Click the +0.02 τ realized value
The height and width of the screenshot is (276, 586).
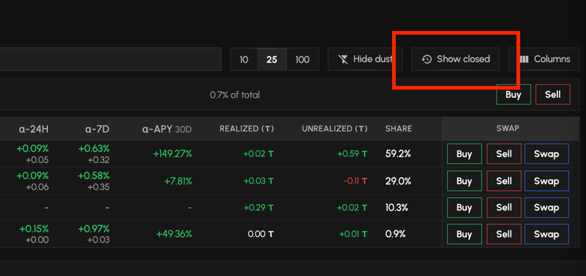click(x=258, y=154)
